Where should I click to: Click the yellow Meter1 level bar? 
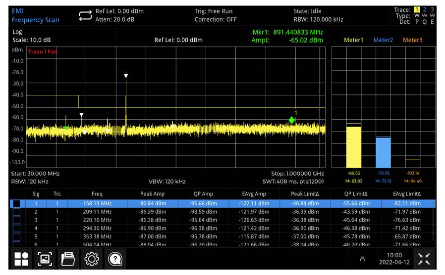pyautogui.click(x=353, y=147)
